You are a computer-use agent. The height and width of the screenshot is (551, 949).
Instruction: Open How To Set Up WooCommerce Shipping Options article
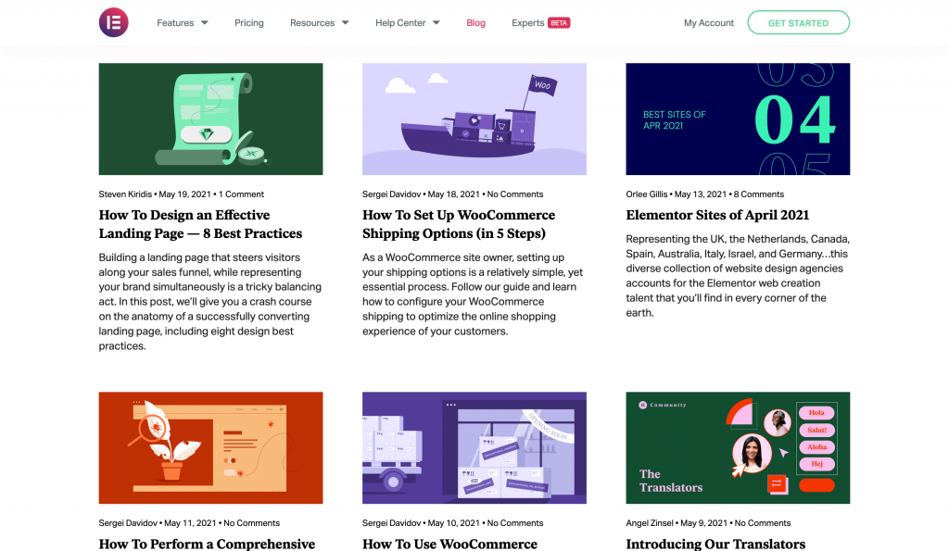(459, 224)
